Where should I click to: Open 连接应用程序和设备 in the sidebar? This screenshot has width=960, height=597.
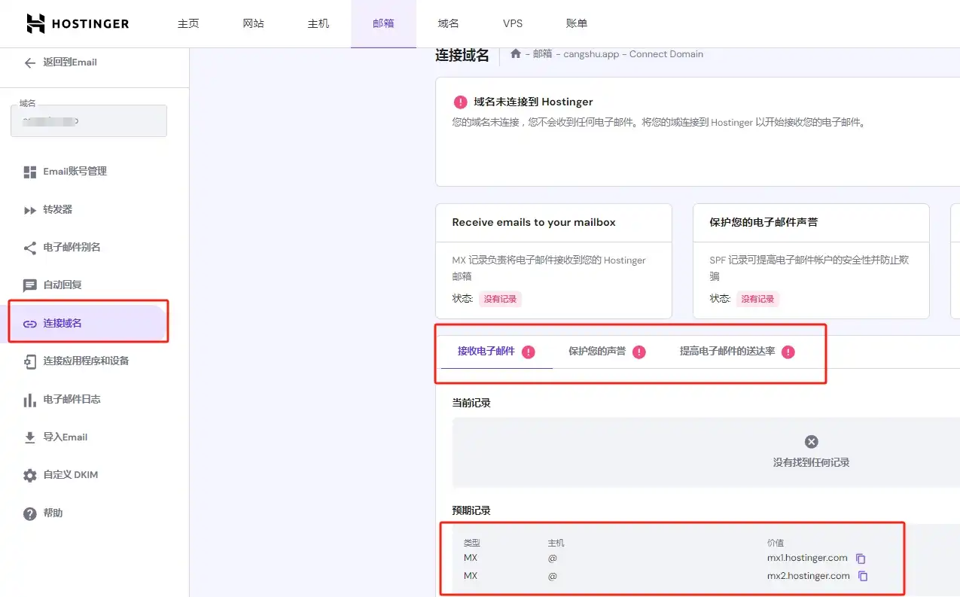(x=86, y=361)
